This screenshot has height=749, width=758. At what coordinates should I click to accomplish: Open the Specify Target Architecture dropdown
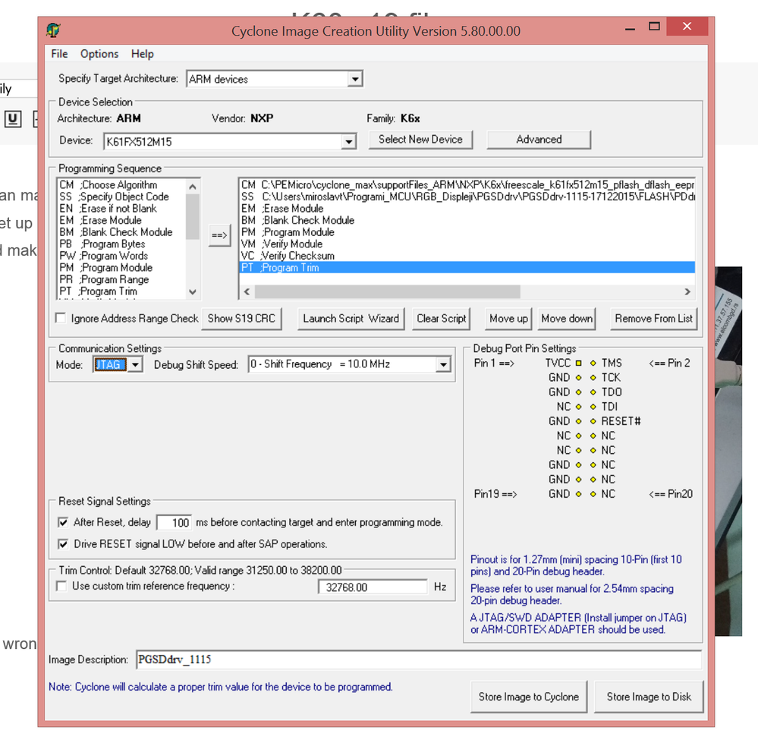pos(355,79)
